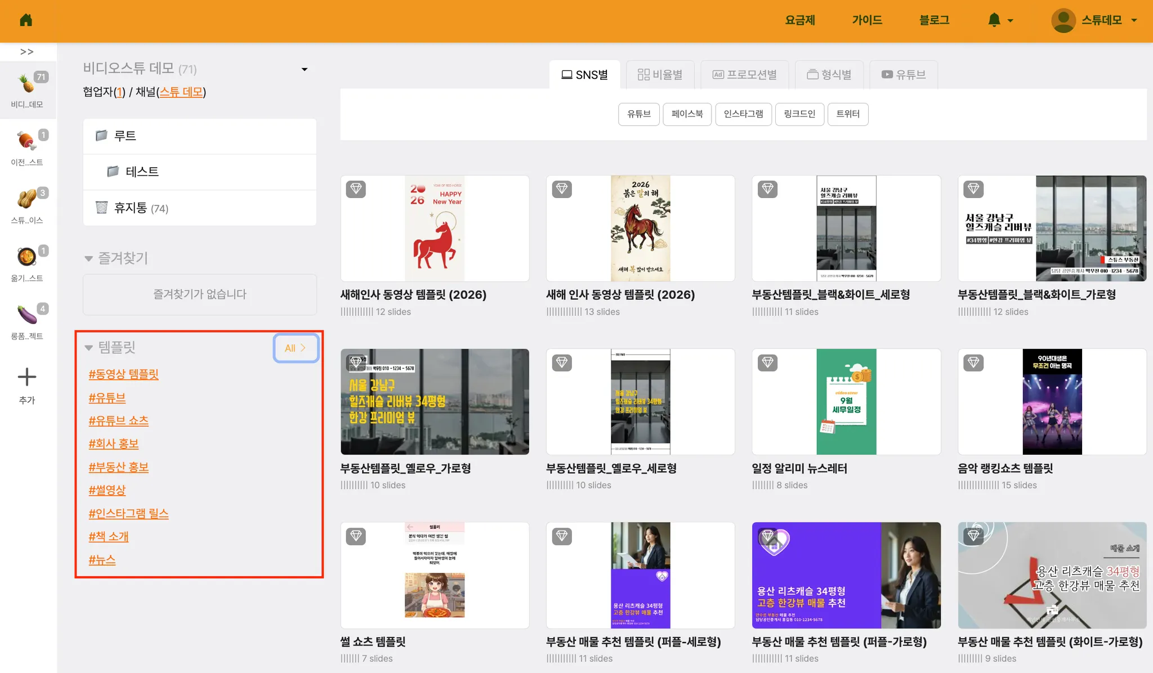Filter templates by 인스타그램 button
This screenshot has height=673, width=1153.
point(743,114)
